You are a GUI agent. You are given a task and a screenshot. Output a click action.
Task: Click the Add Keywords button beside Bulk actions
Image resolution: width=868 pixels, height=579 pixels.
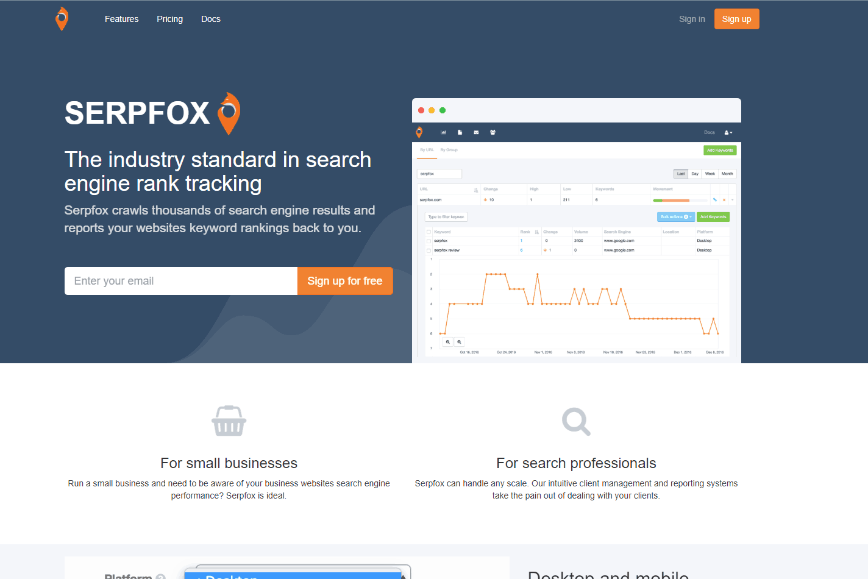(713, 217)
